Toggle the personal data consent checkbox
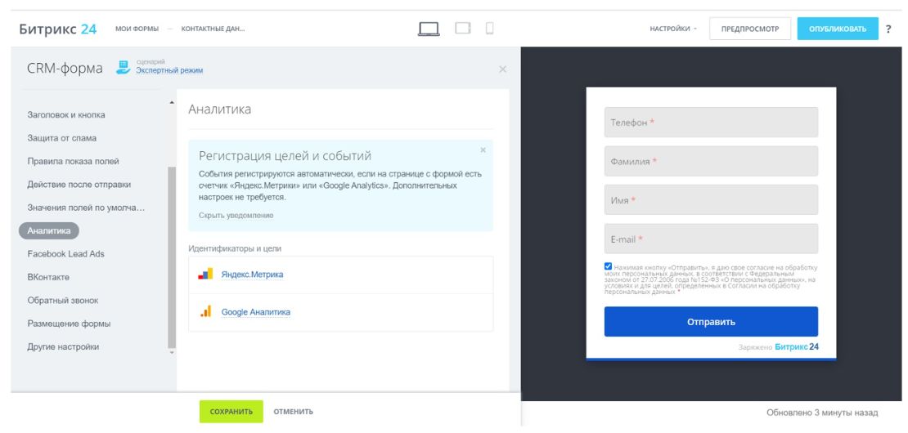This screenshot has width=908, height=433. pyautogui.click(x=608, y=266)
